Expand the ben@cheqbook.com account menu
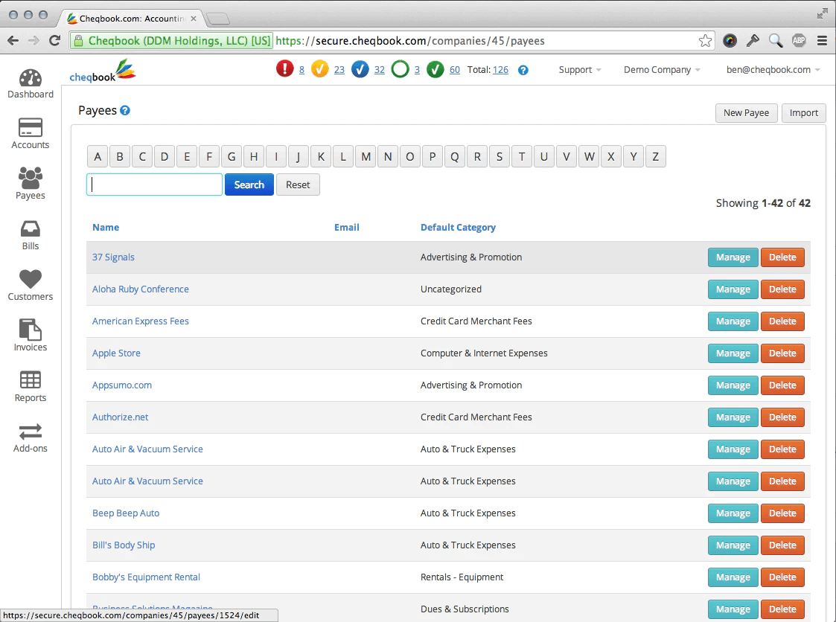This screenshot has height=622, width=836. (x=773, y=70)
